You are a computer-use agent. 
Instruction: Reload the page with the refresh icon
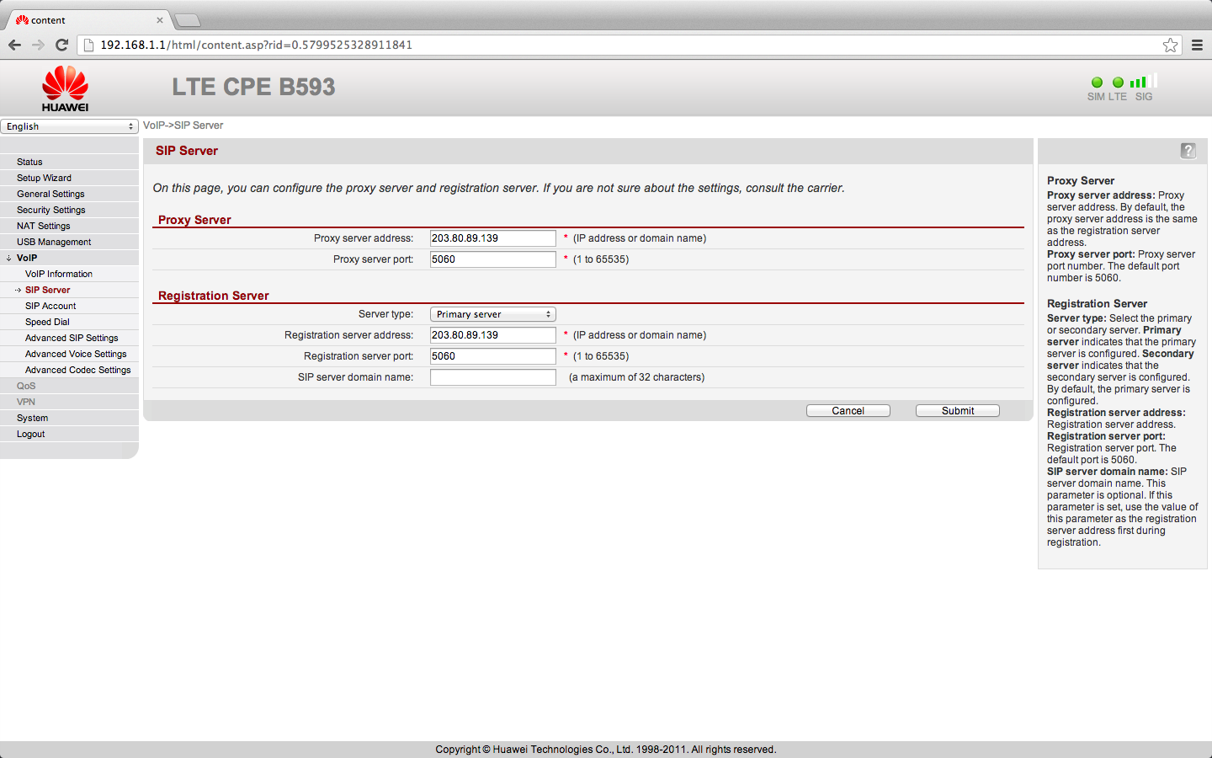coord(61,45)
